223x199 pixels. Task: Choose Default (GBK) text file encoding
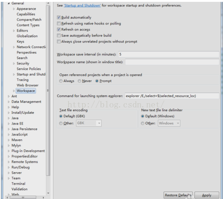61,116
